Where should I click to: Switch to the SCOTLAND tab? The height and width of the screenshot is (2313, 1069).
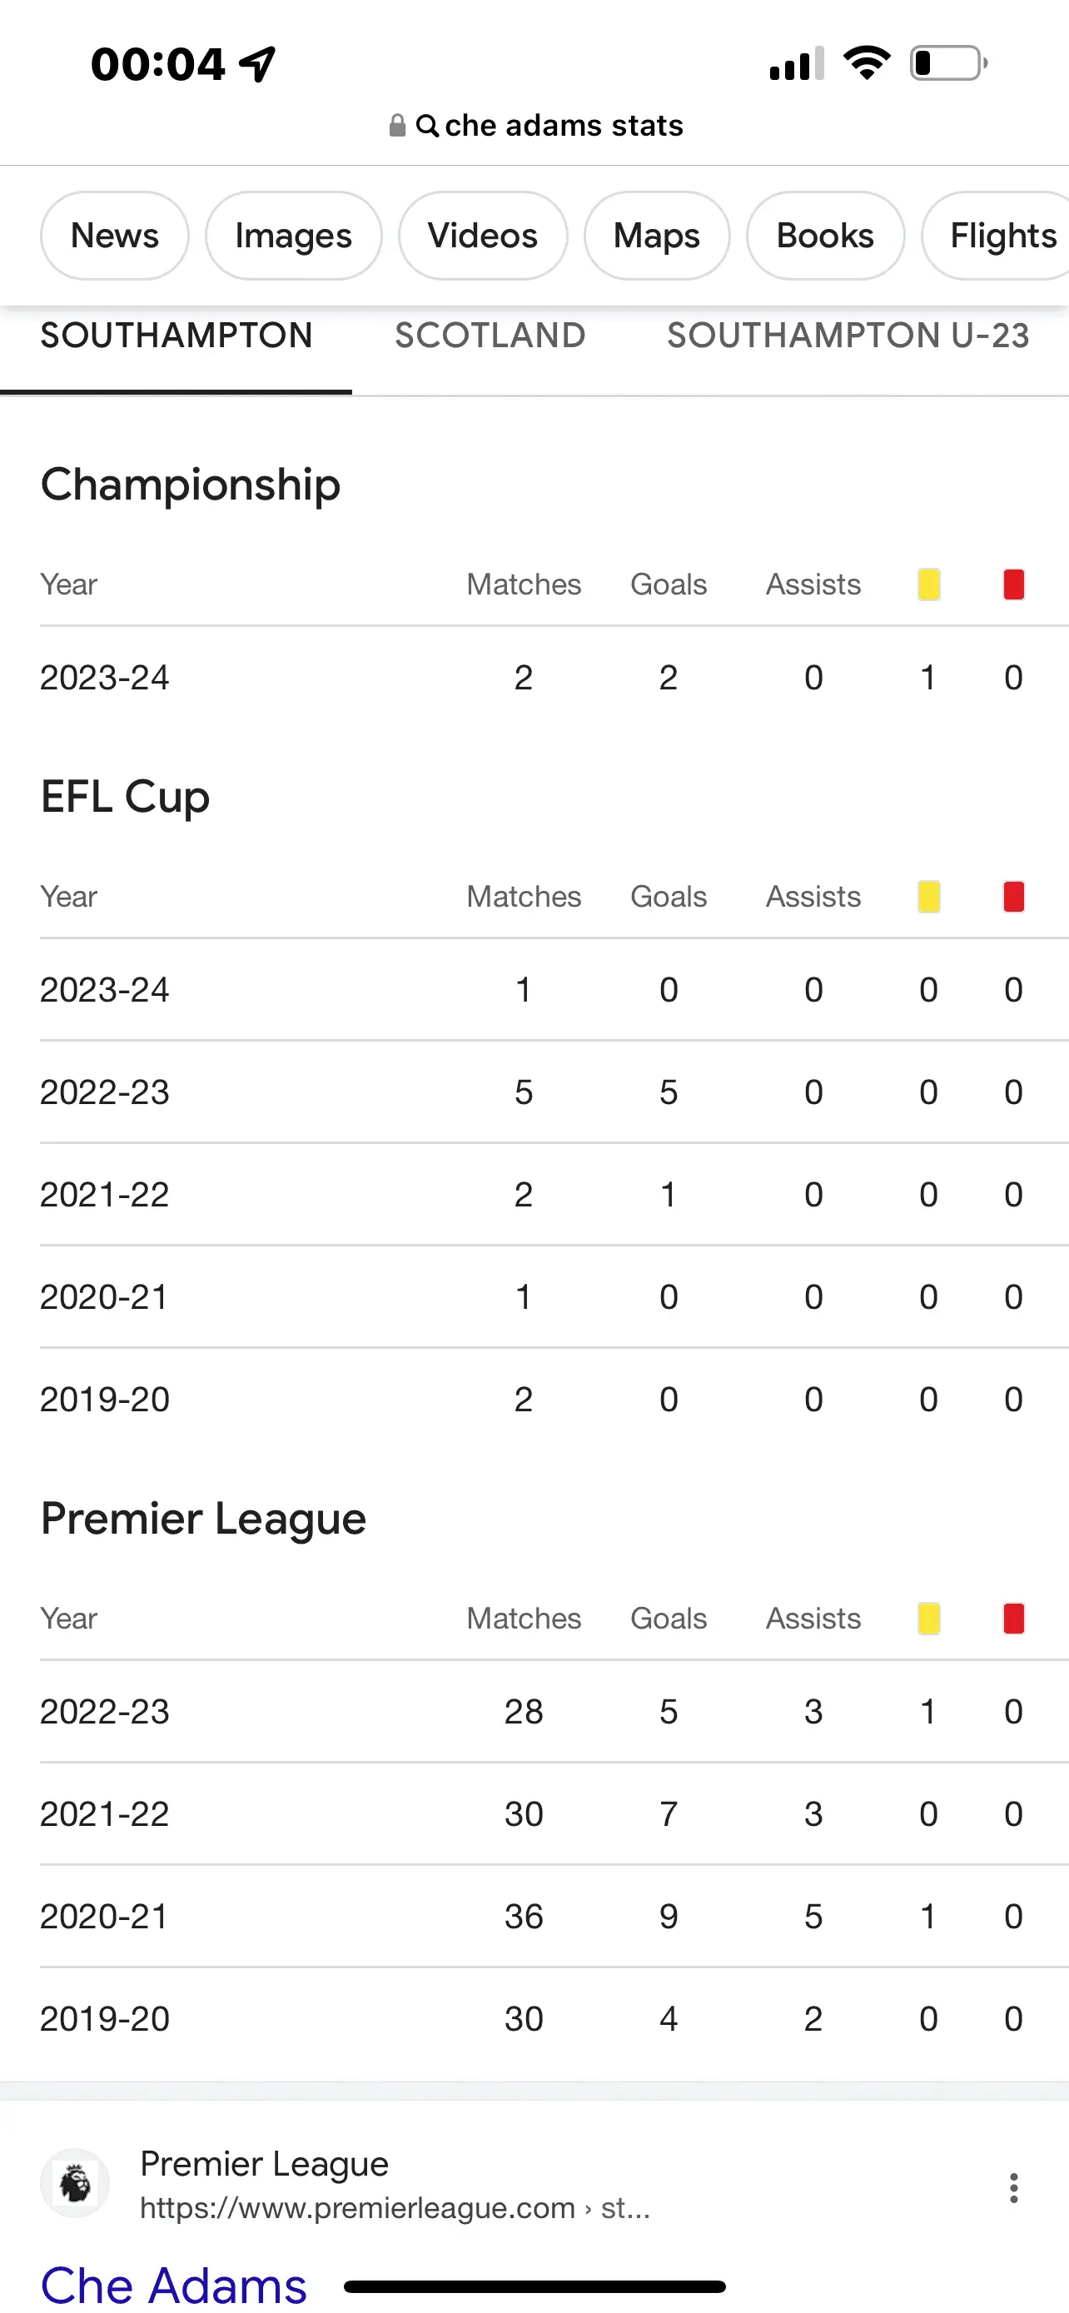pos(490,336)
